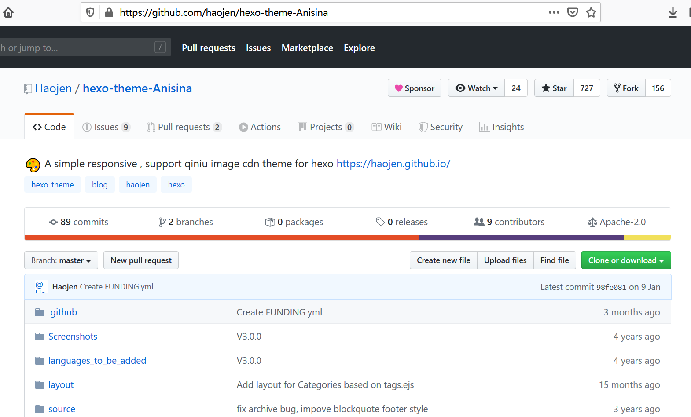
Task: View 0 packages
Action: click(294, 222)
